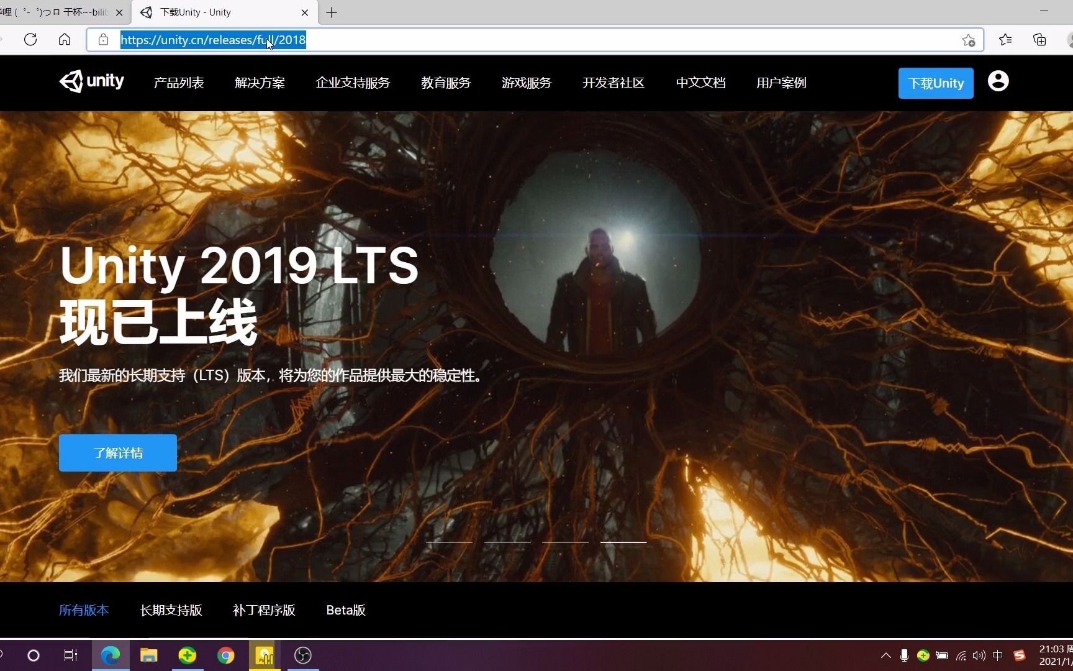
Task: Click the Sogou input S tray icon
Action: [x=1020, y=655]
